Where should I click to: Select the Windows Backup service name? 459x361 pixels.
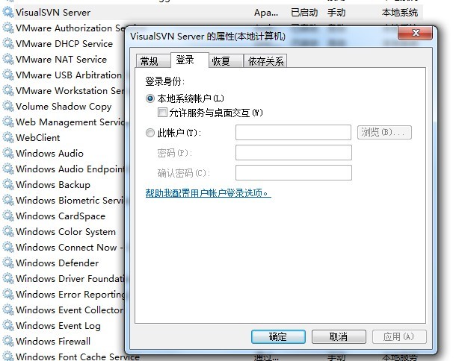53,184
